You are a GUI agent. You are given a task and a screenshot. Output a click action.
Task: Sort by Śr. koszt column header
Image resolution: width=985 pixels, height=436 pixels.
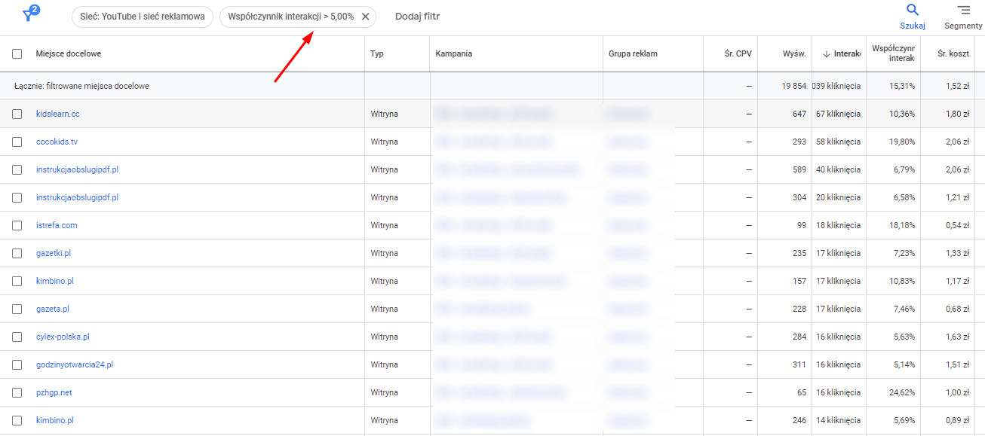pos(953,54)
